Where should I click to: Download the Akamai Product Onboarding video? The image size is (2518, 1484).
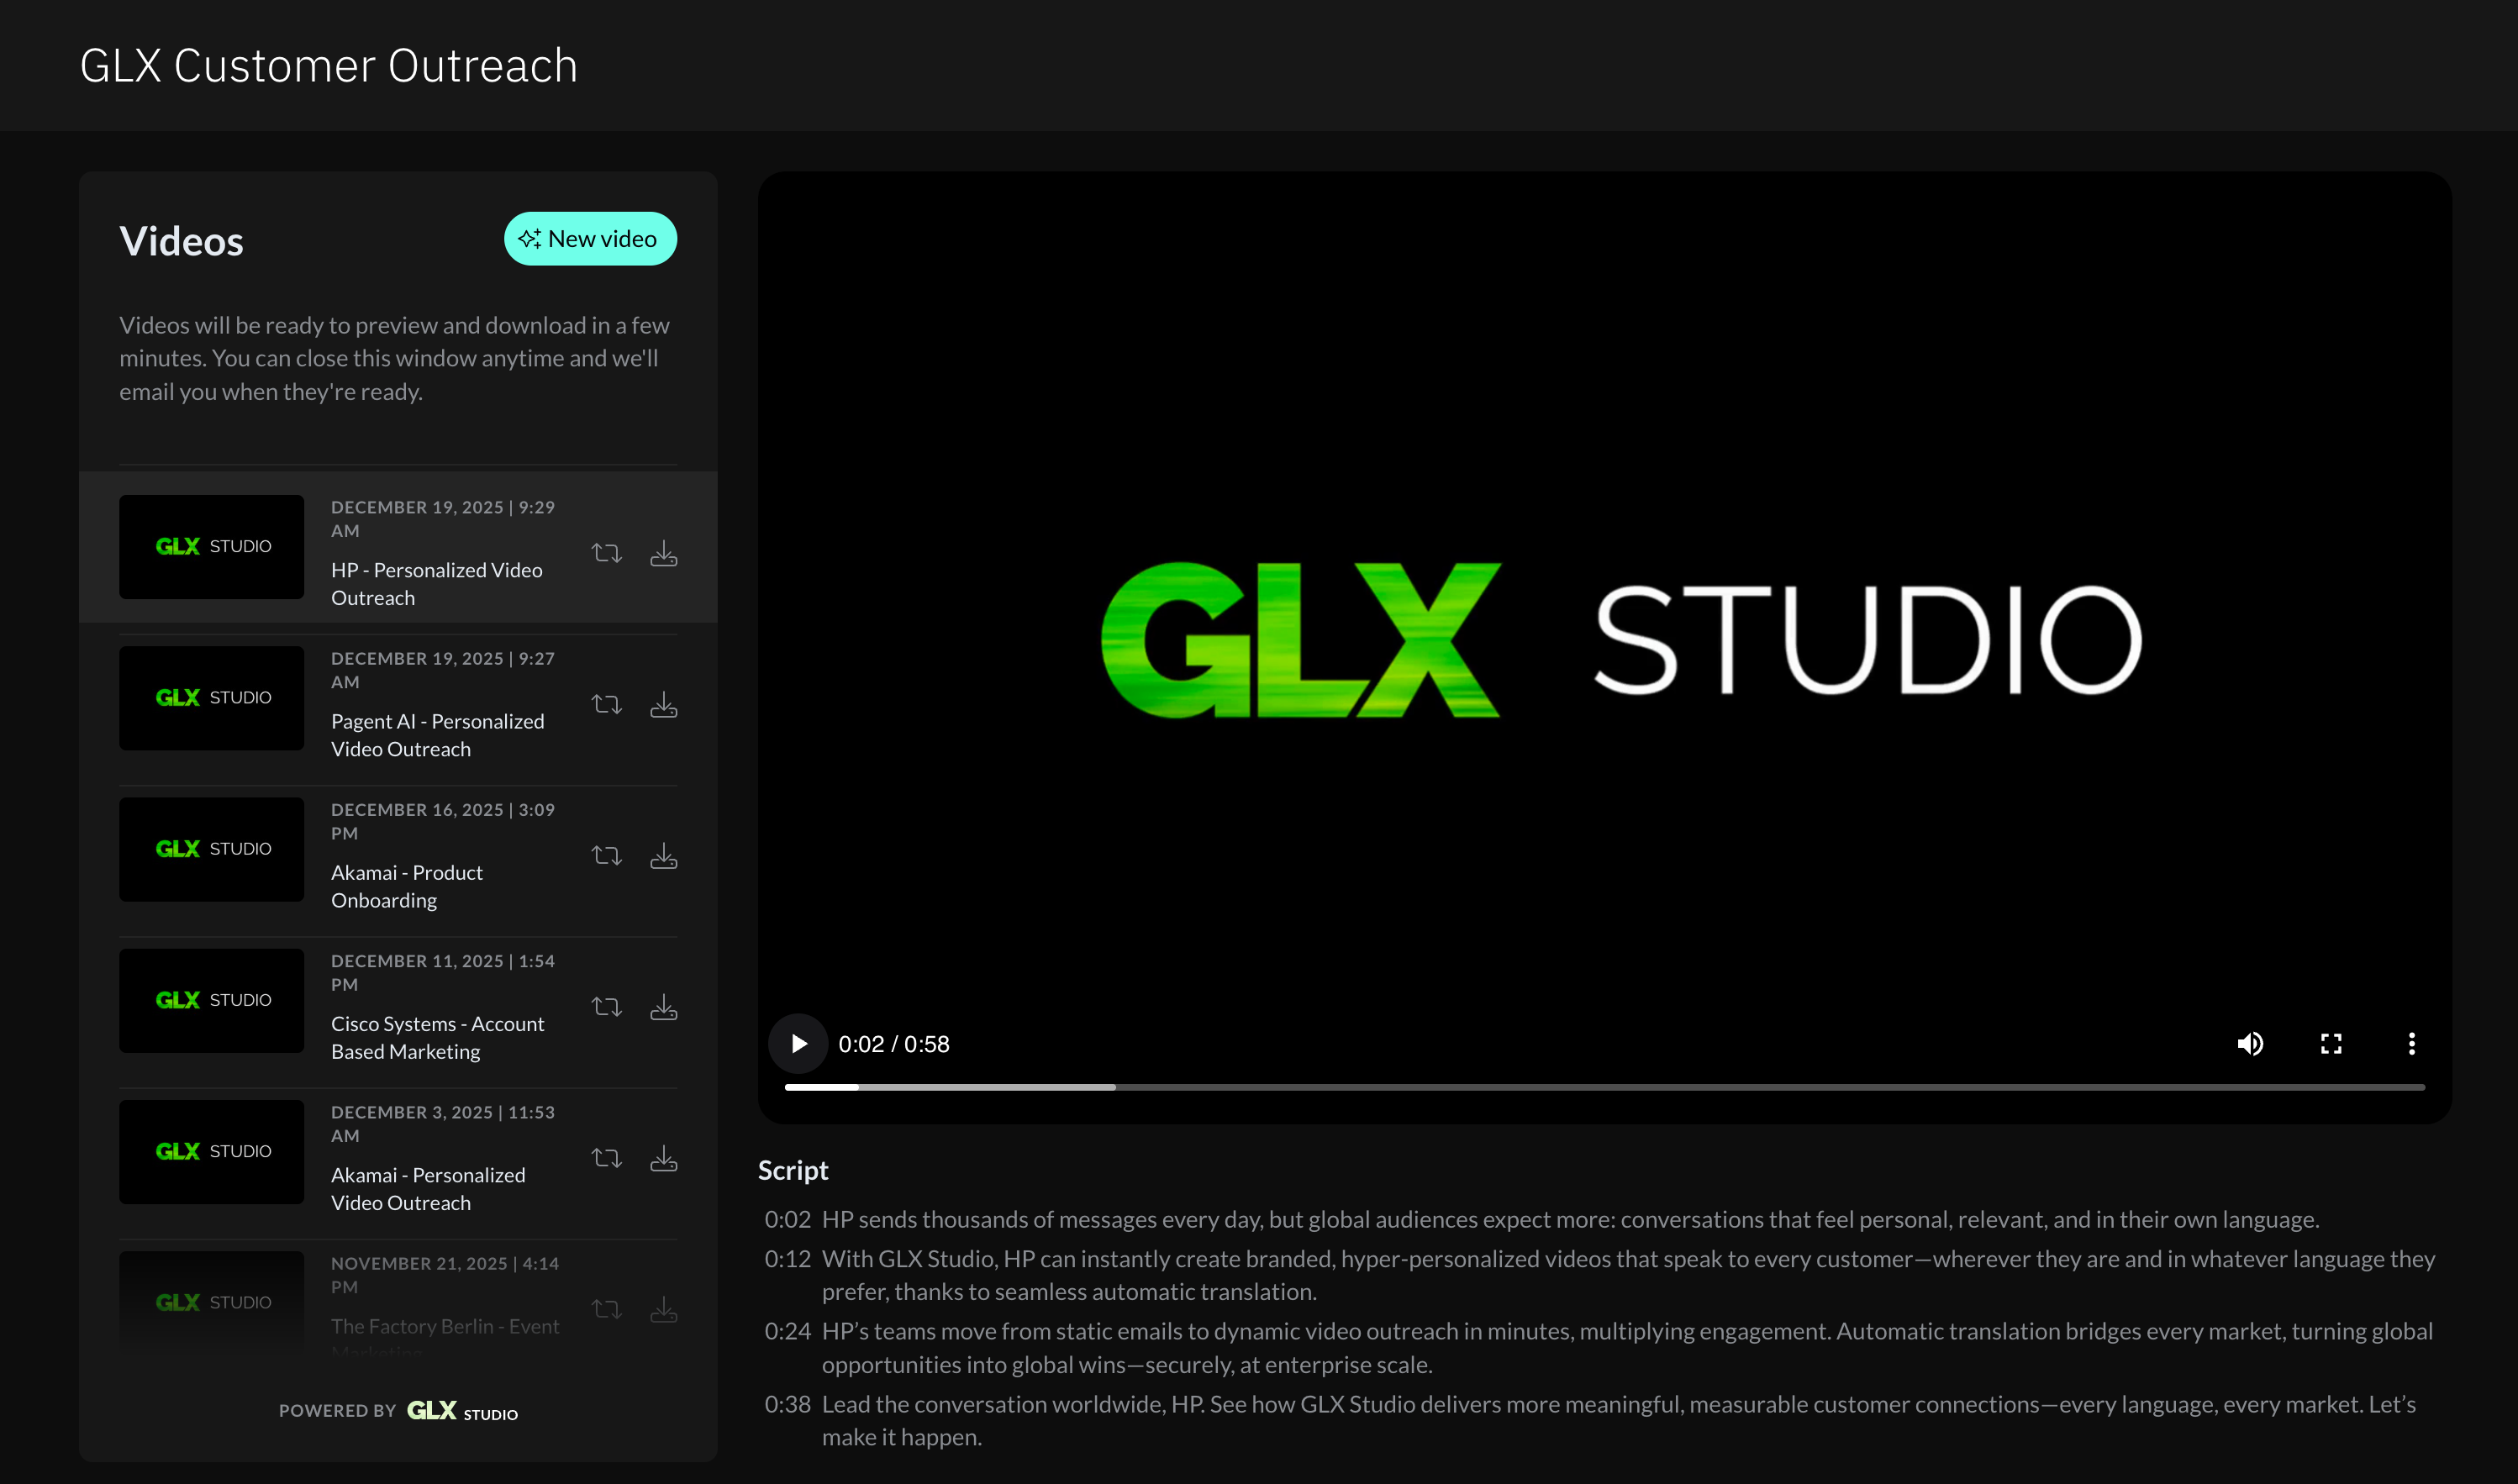tap(663, 855)
